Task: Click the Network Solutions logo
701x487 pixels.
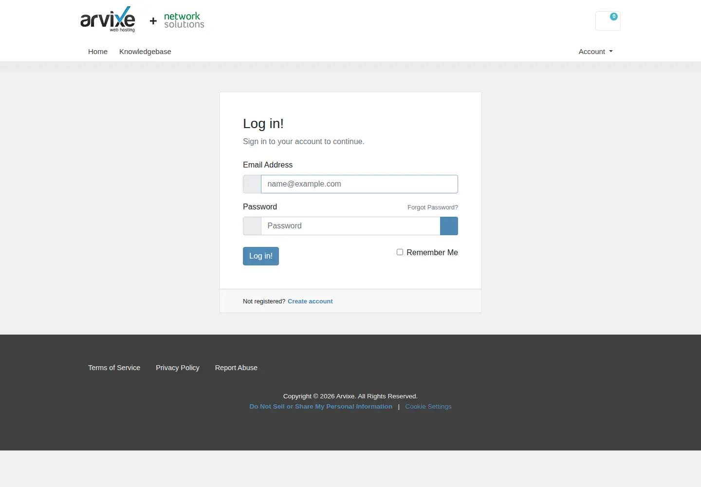Action: (184, 20)
